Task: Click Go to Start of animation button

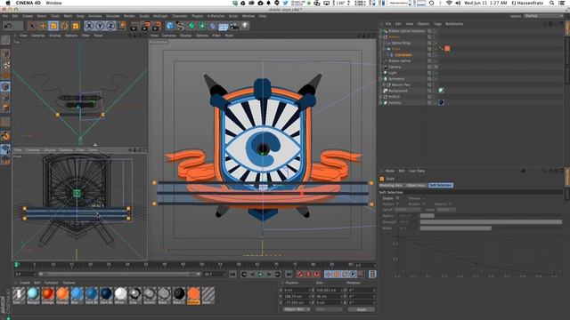Action: pos(232,275)
